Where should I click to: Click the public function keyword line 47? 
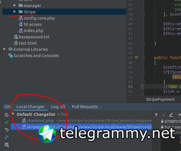click(x=167, y=58)
